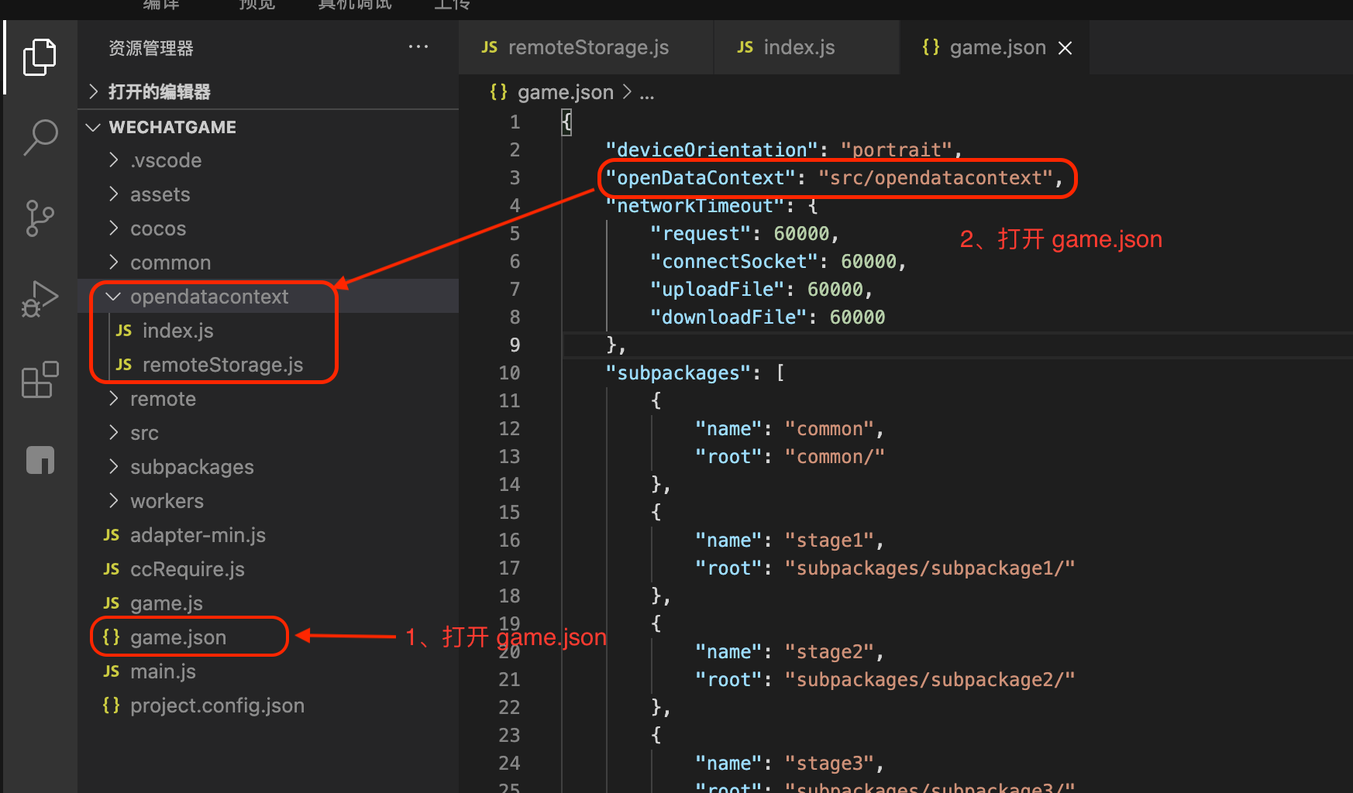Screen dimensions: 1353x793
Task: Click the "openDataContext" key on line 3
Action: pos(700,178)
